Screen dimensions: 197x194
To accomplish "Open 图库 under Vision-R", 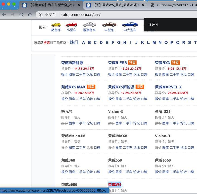I will coord(165,148).
